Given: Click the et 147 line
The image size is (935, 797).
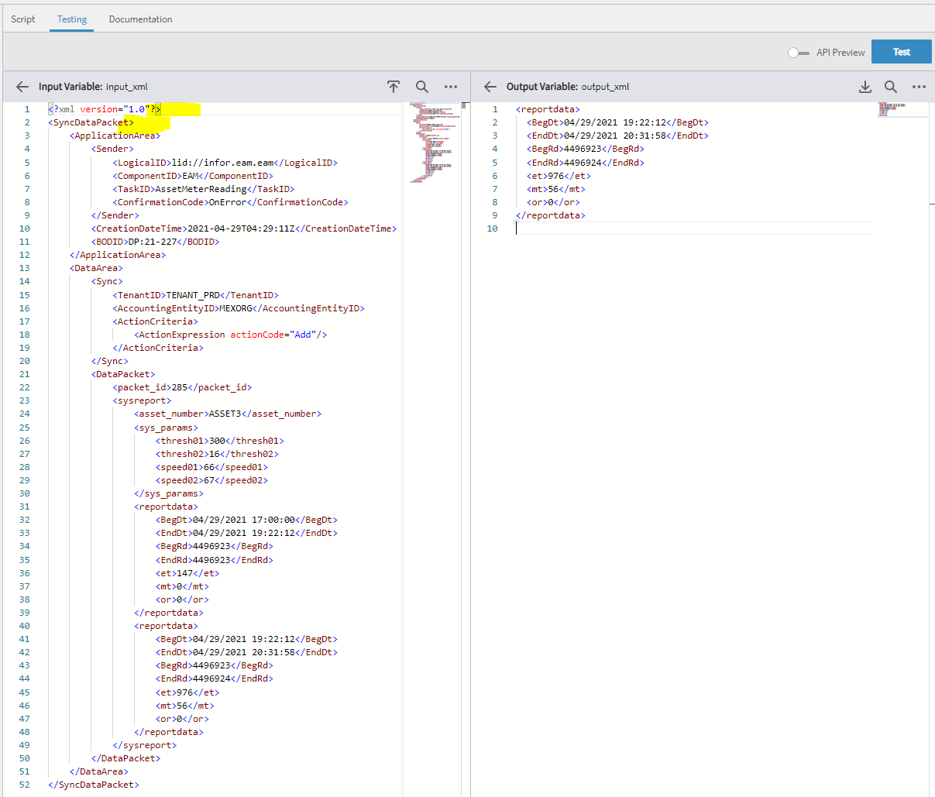Looking at the screenshot, I should [x=187, y=573].
